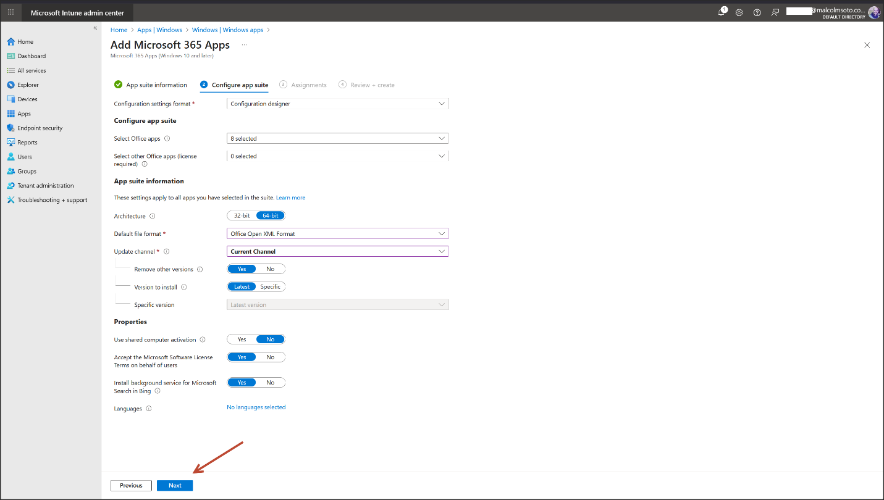Enable shared computer activation with Yes
This screenshot has height=500, width=884.
click(242, 340)
